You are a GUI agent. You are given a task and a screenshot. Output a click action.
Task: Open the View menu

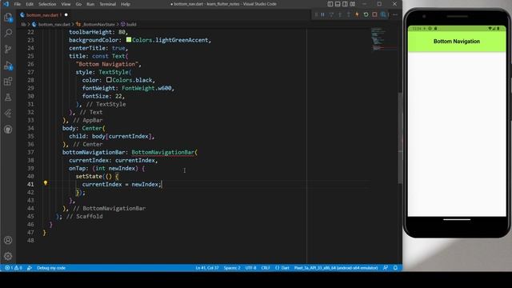[66, 4]
